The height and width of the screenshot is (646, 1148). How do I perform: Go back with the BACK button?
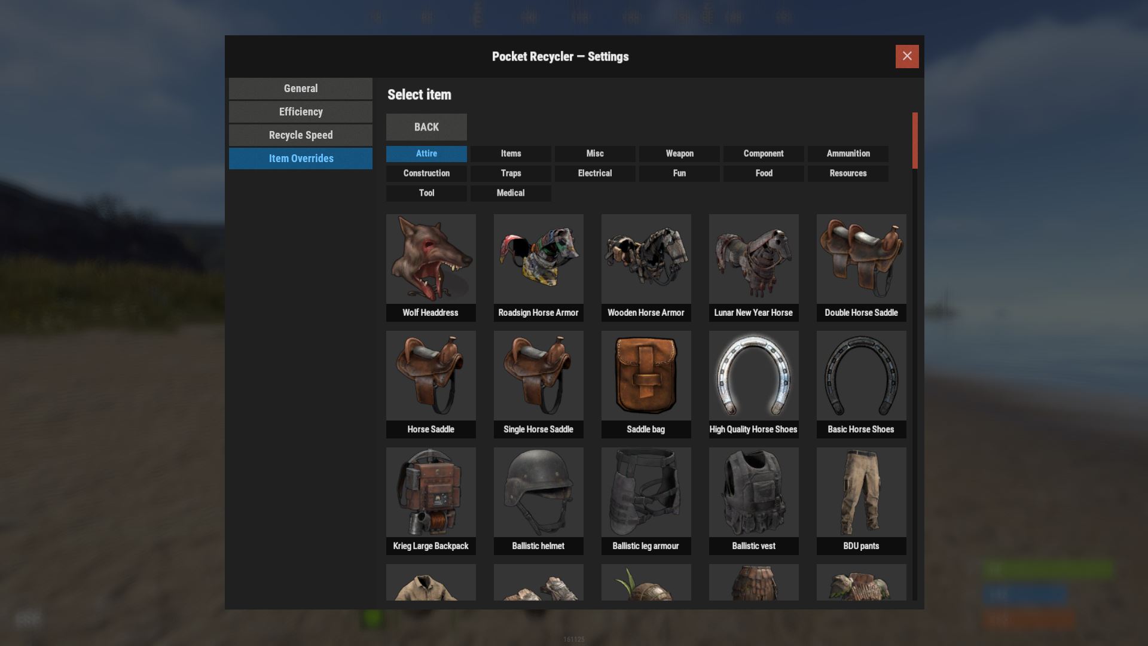(x=426, y=127)
